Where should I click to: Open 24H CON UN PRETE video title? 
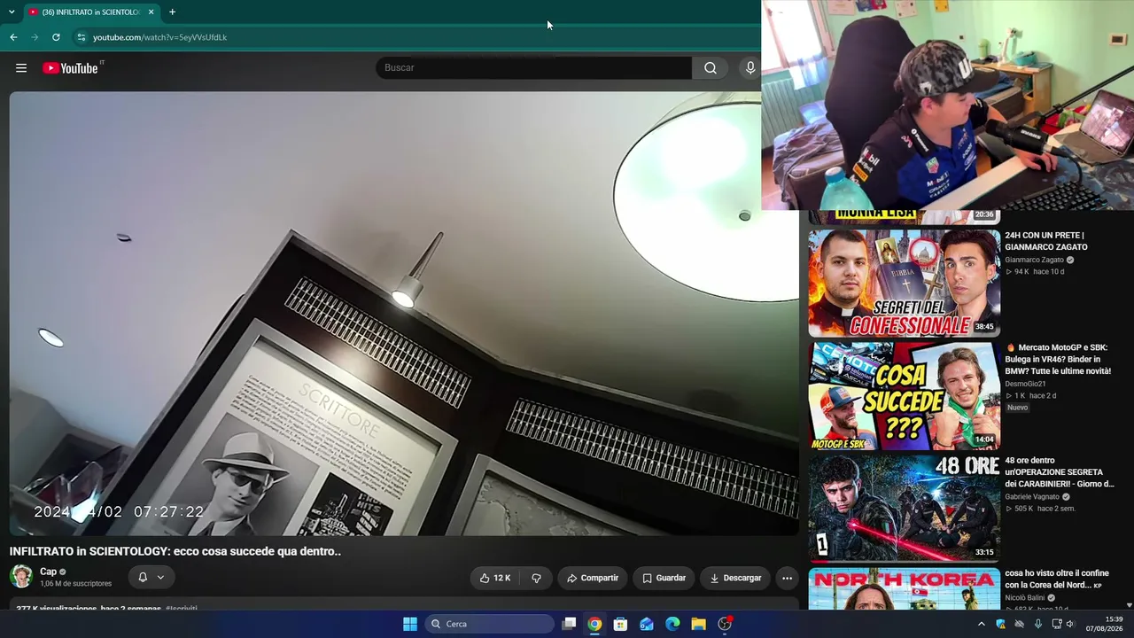tap(1046, 241)
